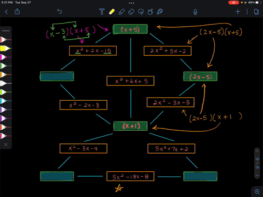Image resolution: width=263 pixels, height=197 pixels.
Task: Open the page manager view
Action: click(x=256, y=12)
